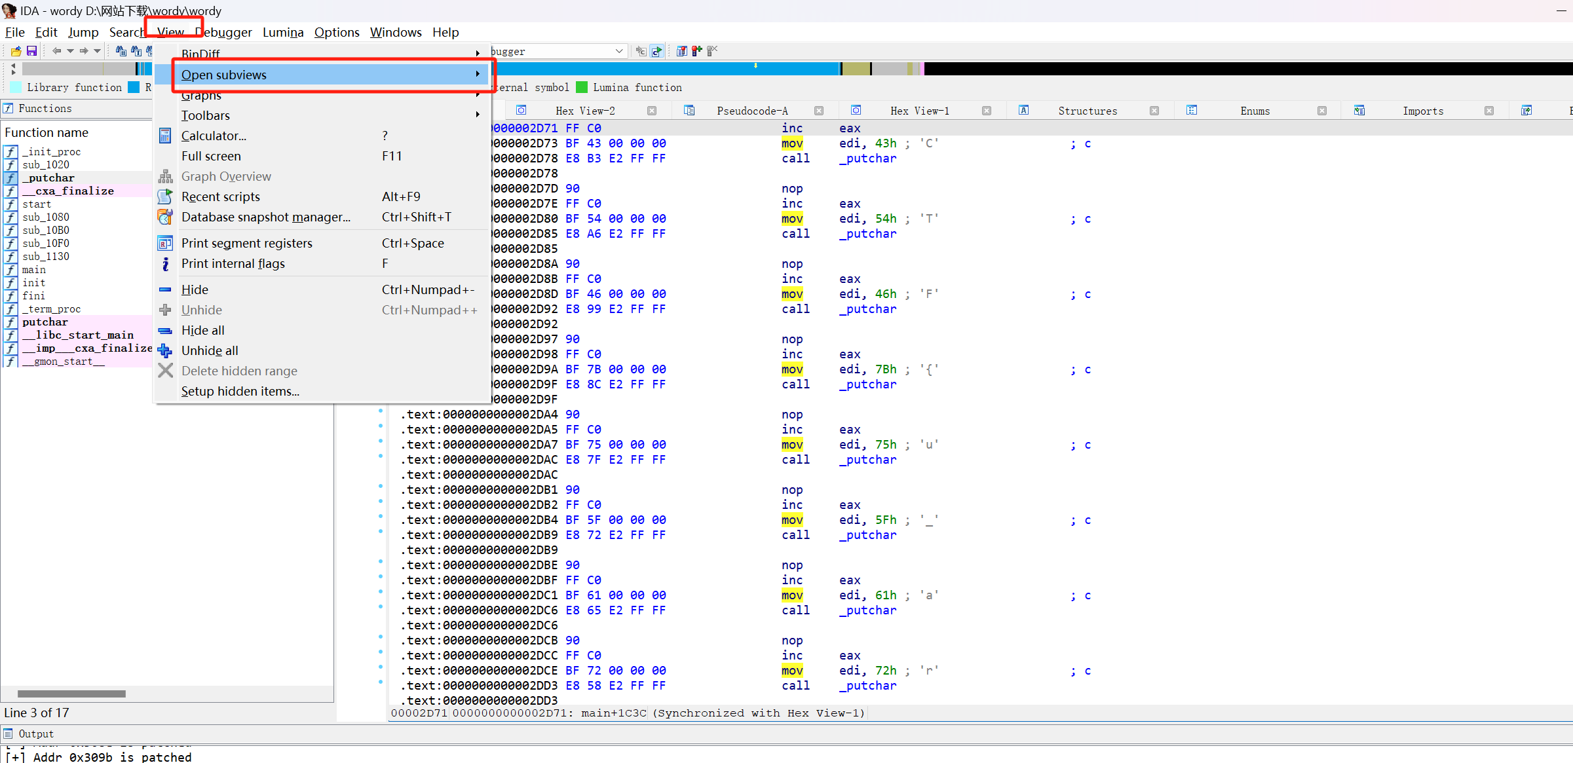The width and height of the screenshot is (1573, 763).
Task: Switch to the Imports tab
Action: [x=1422, y=111]
